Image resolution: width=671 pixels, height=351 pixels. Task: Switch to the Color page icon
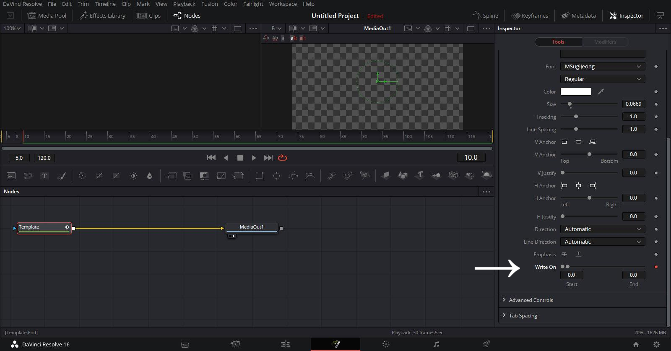click(386, 344)
